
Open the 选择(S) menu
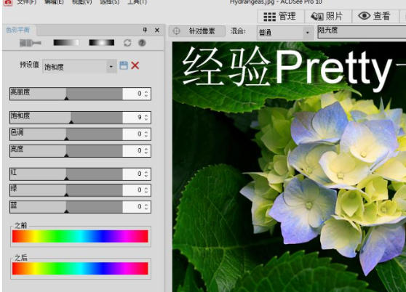click(x=110, y=2)
